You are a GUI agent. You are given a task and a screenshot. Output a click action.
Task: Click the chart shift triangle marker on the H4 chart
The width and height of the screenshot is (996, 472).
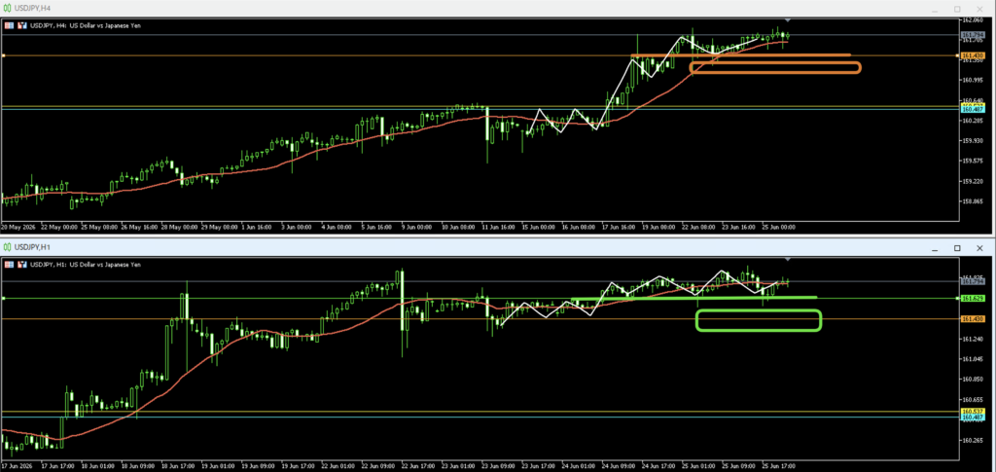coord(788,21)
